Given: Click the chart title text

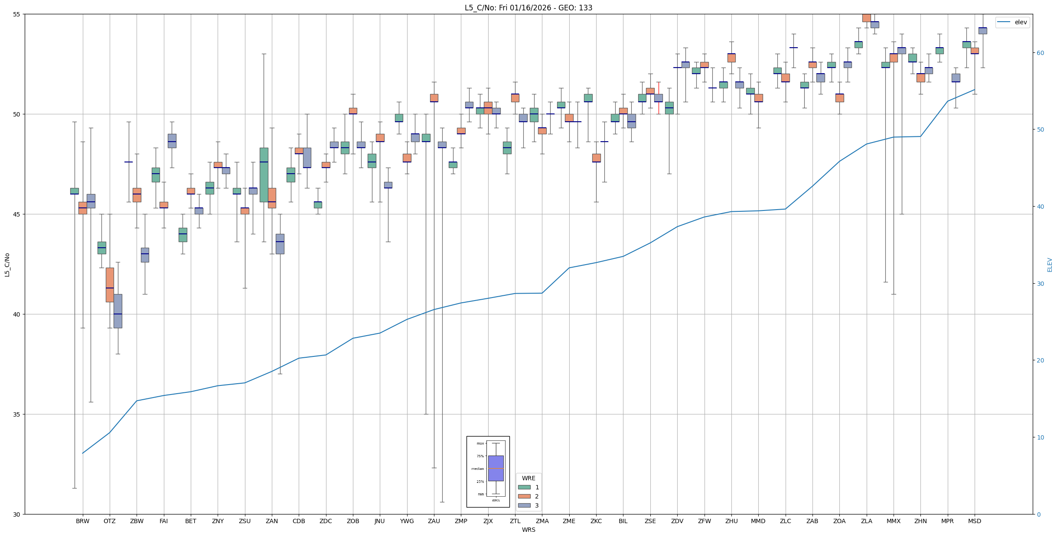Looking at the screenshot, I should click(528, 8).
